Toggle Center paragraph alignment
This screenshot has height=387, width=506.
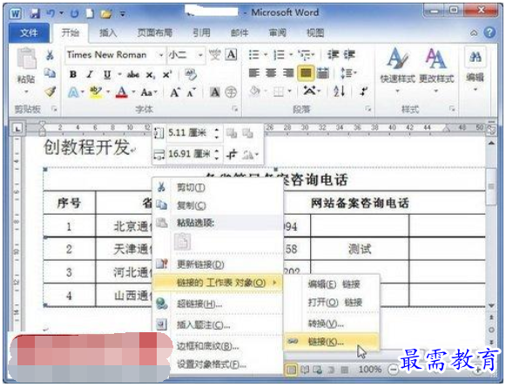tap(271, 73)
